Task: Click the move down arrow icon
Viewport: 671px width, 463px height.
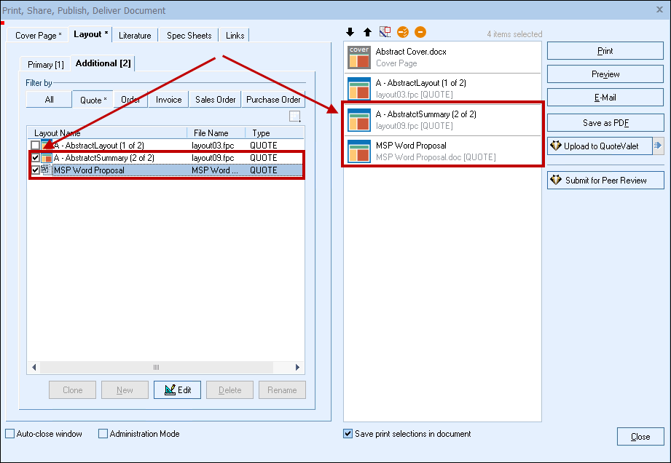Action: pos(350,33)
